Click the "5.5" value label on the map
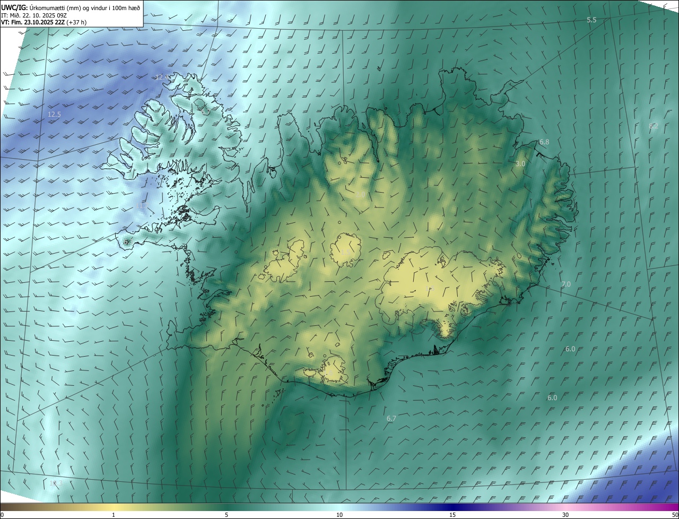Screen dimensions: 679x519 [x=591, y=20]
